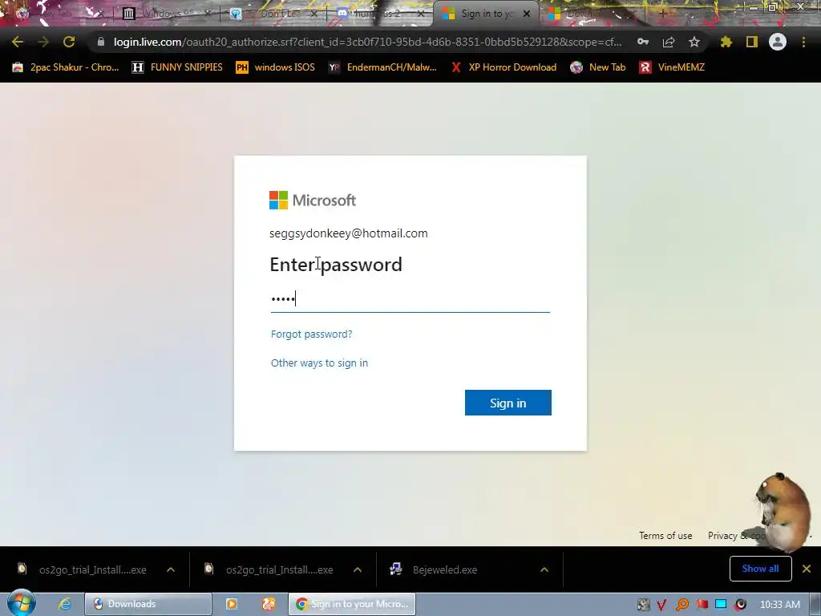Open the 10:33 AM clock
Screen dimensions: 821x616
tap(779, 605)
